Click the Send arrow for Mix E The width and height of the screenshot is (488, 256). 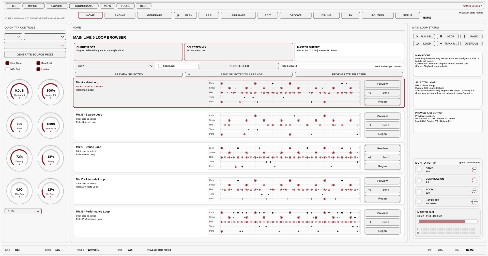pos(370,222)
